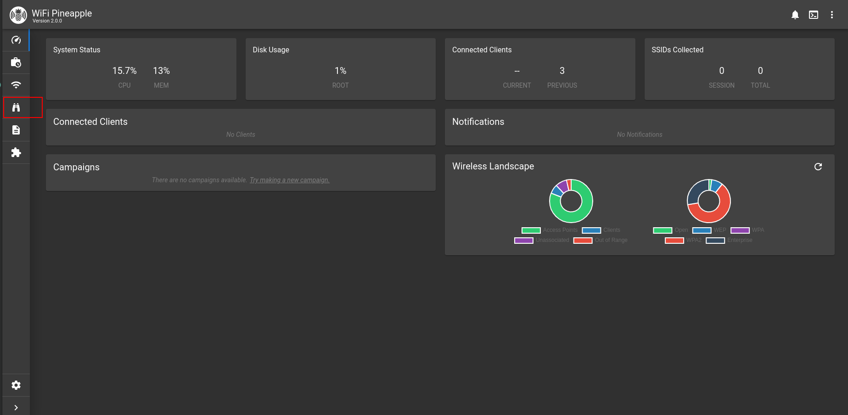Launch the web terminal icon

[x=814, y=15]
